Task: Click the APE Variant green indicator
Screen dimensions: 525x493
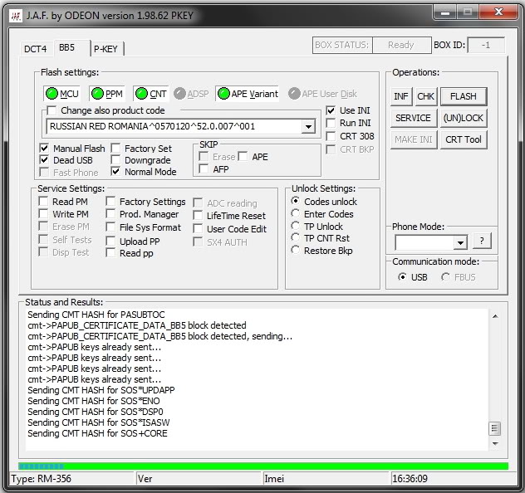Action: [x=223, y=94]
